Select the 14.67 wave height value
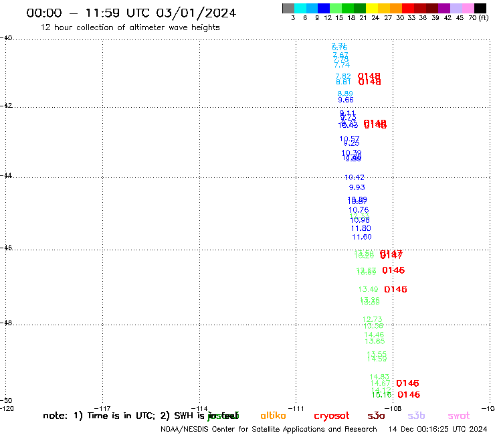 pyautogui.click(x=381, y=383)
